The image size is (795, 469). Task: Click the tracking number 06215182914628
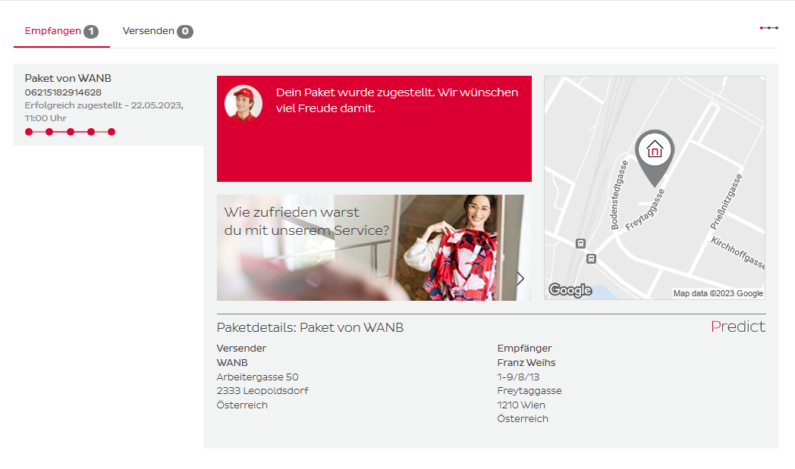(63, 92)
